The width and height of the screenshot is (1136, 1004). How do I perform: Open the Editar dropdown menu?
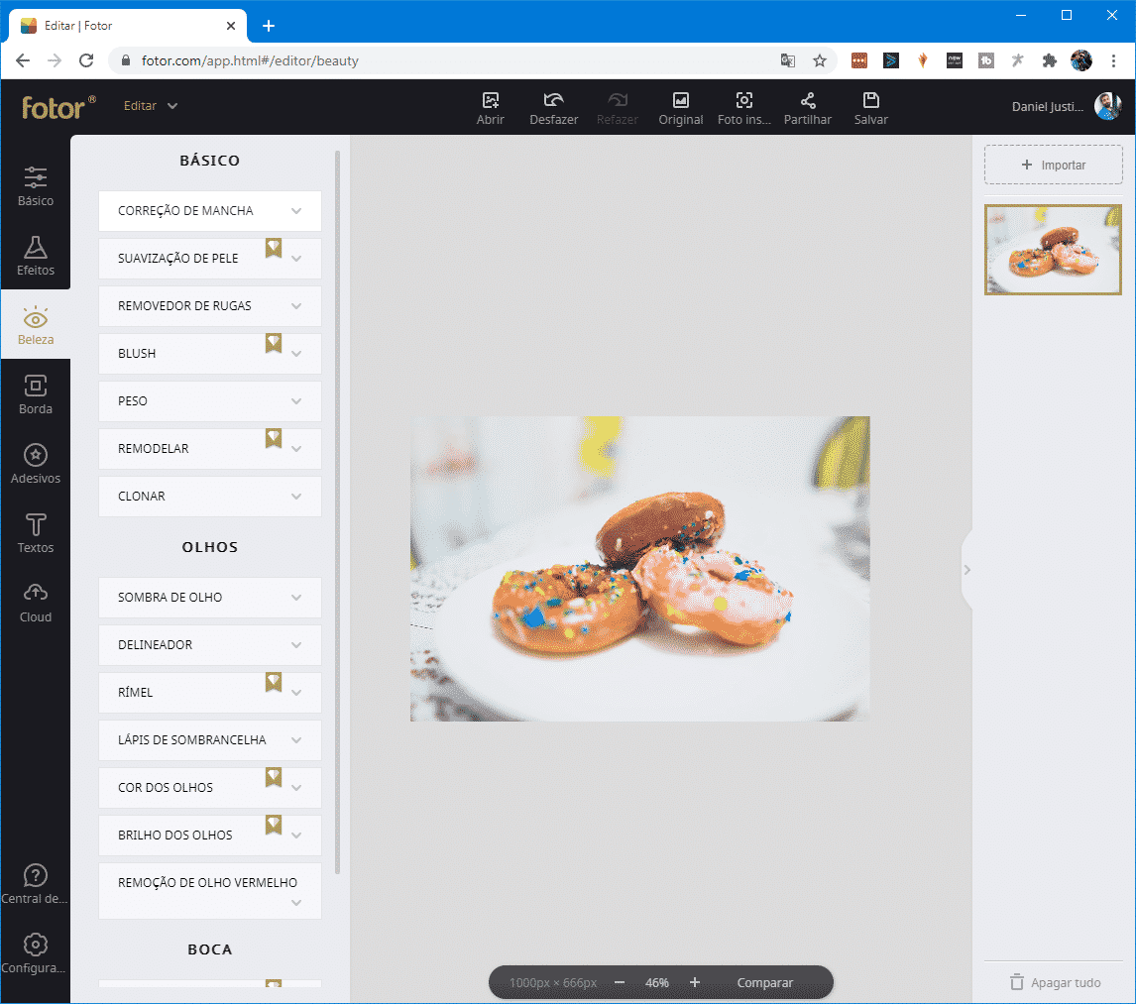coord(151,106)
